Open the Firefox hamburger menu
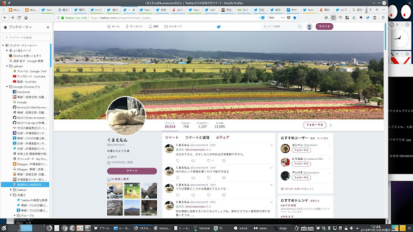 coord(383,17)
